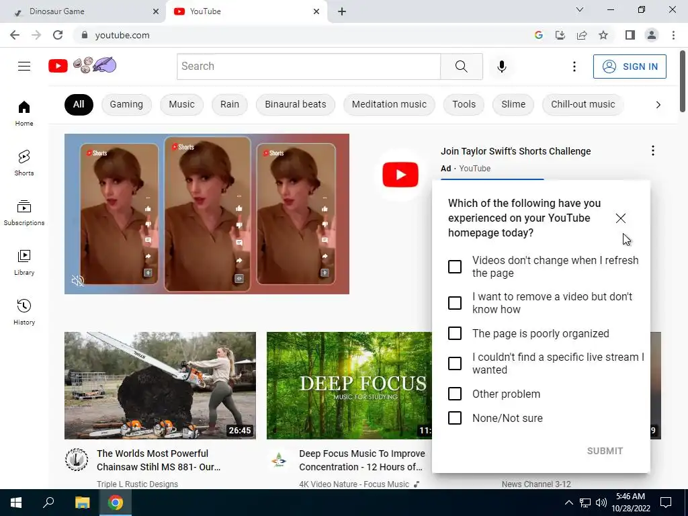Open Chrome's three-dot menu
The image size is (688, 516).
coord(673,35)
